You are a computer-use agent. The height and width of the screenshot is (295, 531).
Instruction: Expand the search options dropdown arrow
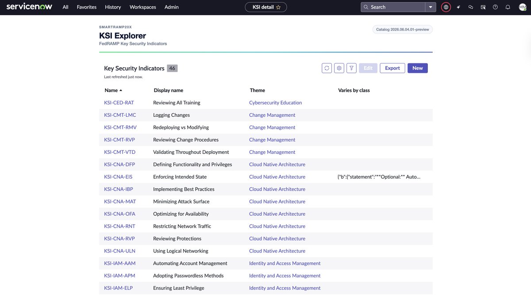(x=431, y=7)
